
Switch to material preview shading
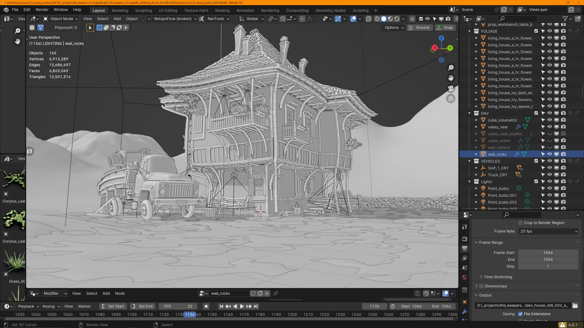pyautogui.click(x=390, y=19)
